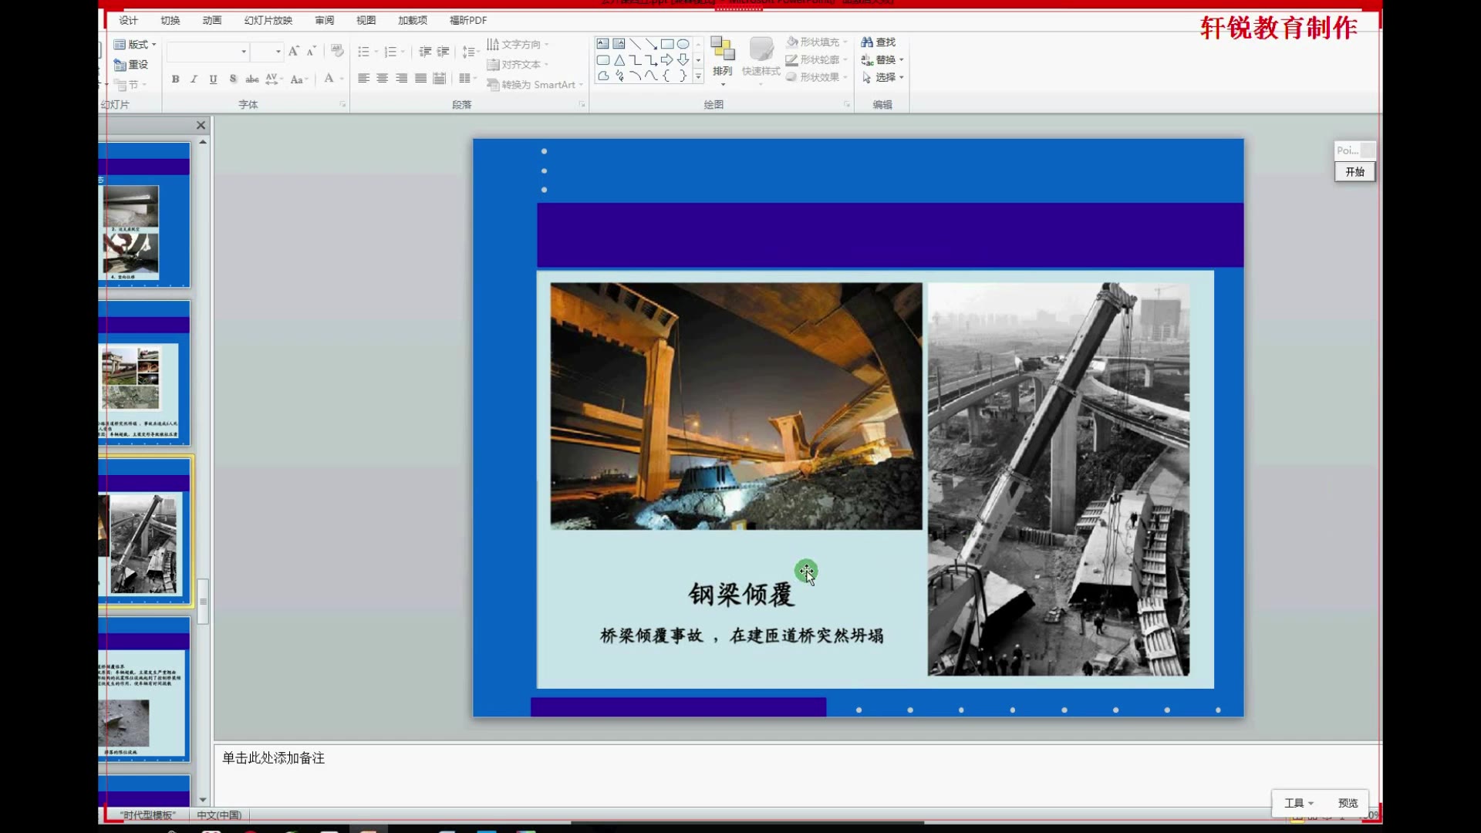Select the straight Line shape
The width and height of the screenshot is (1481, 833).
pyautogui.click(x=635, y=44)
